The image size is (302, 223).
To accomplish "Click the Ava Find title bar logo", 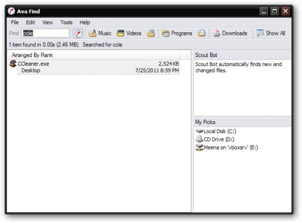I will 12,11.
